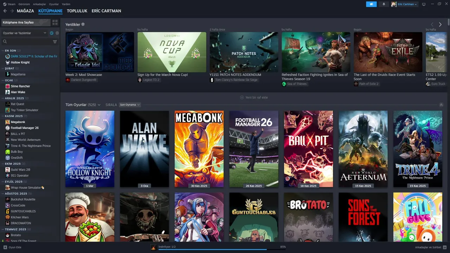
Task: Open Megabonk game cover
Action: [199, 149]
